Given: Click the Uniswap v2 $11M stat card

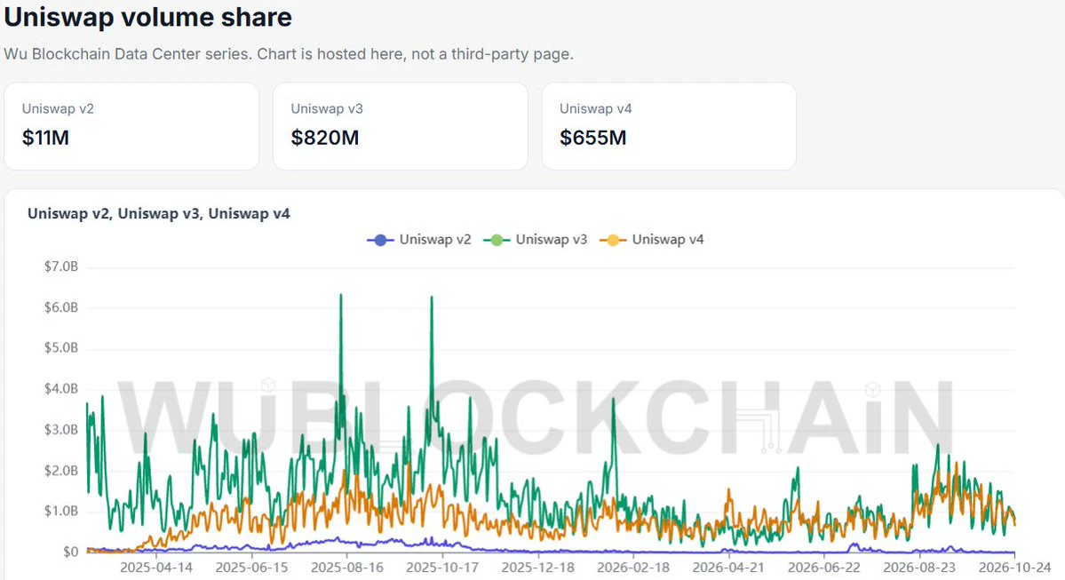Looking at the screenshot, I should [131, 126].
